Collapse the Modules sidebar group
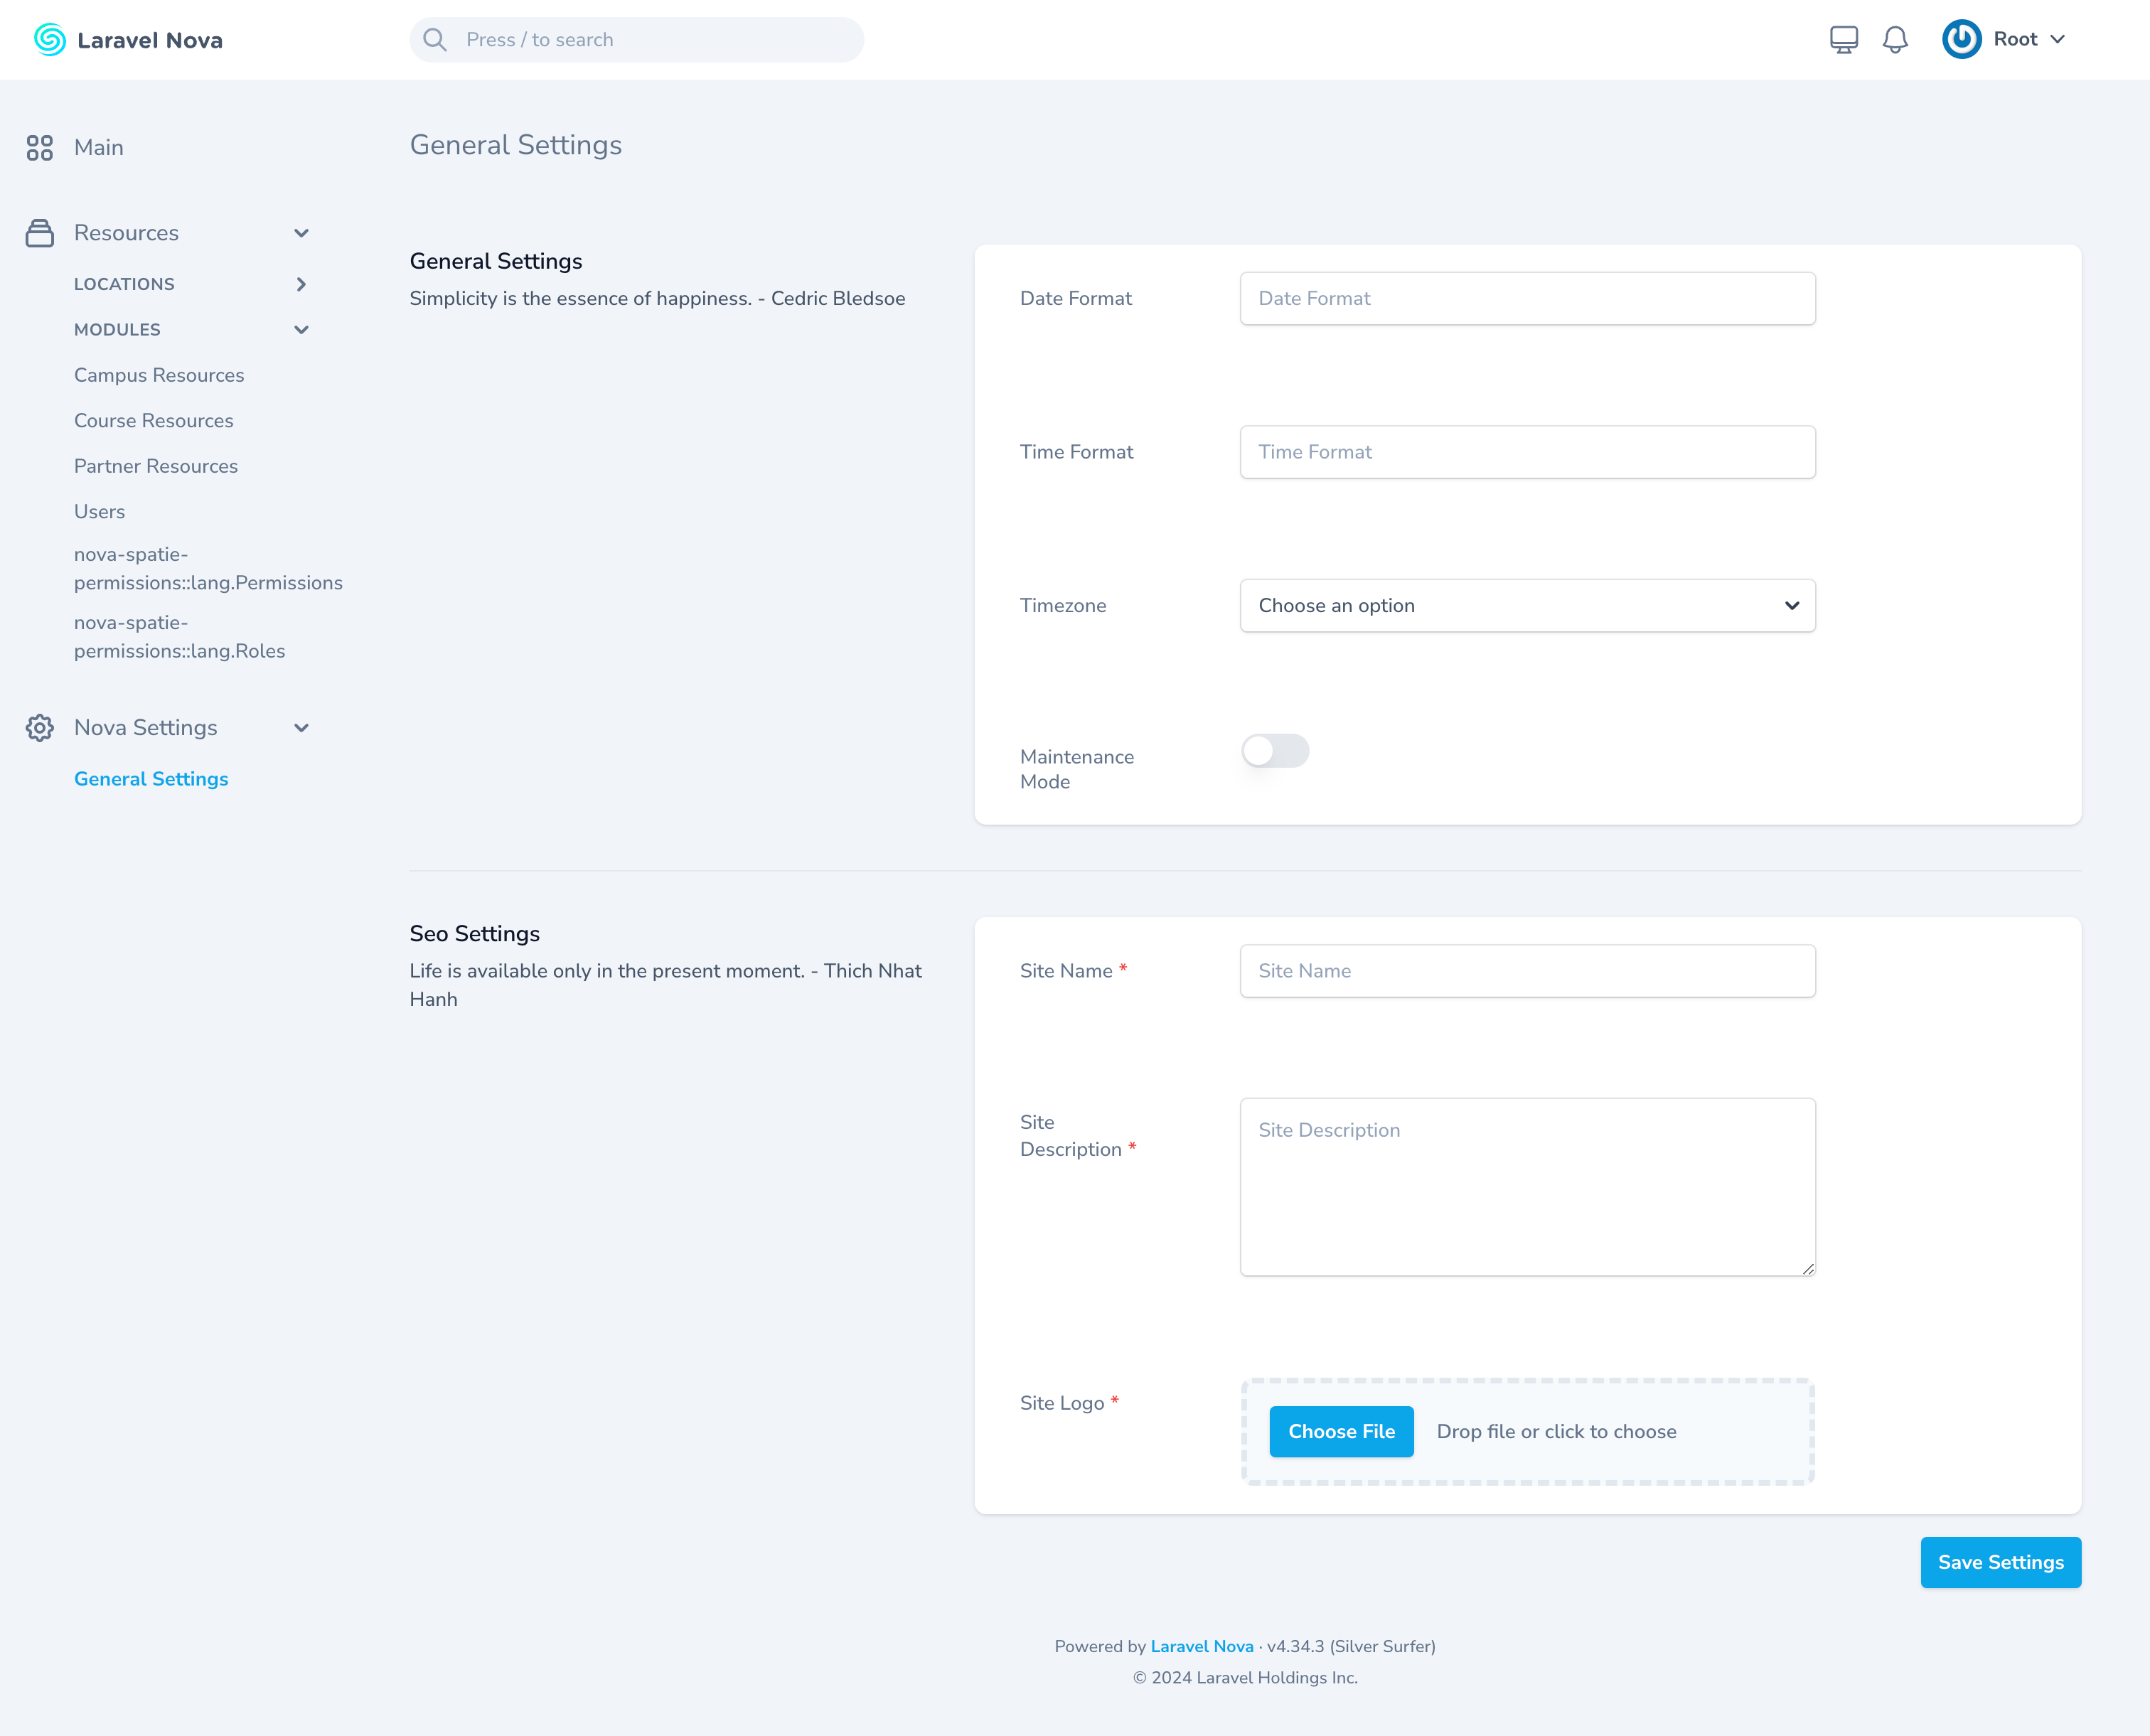 [x=301, y=330]
